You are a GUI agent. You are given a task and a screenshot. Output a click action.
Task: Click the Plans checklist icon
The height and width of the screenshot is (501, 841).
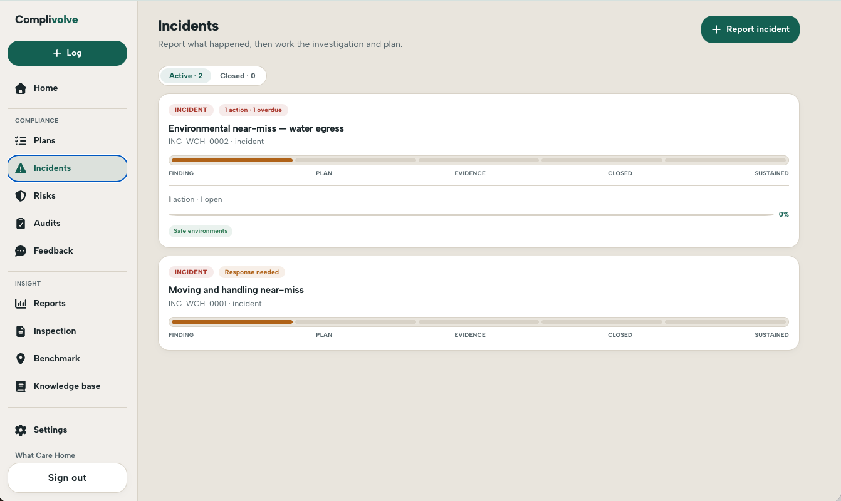(21, 141)
